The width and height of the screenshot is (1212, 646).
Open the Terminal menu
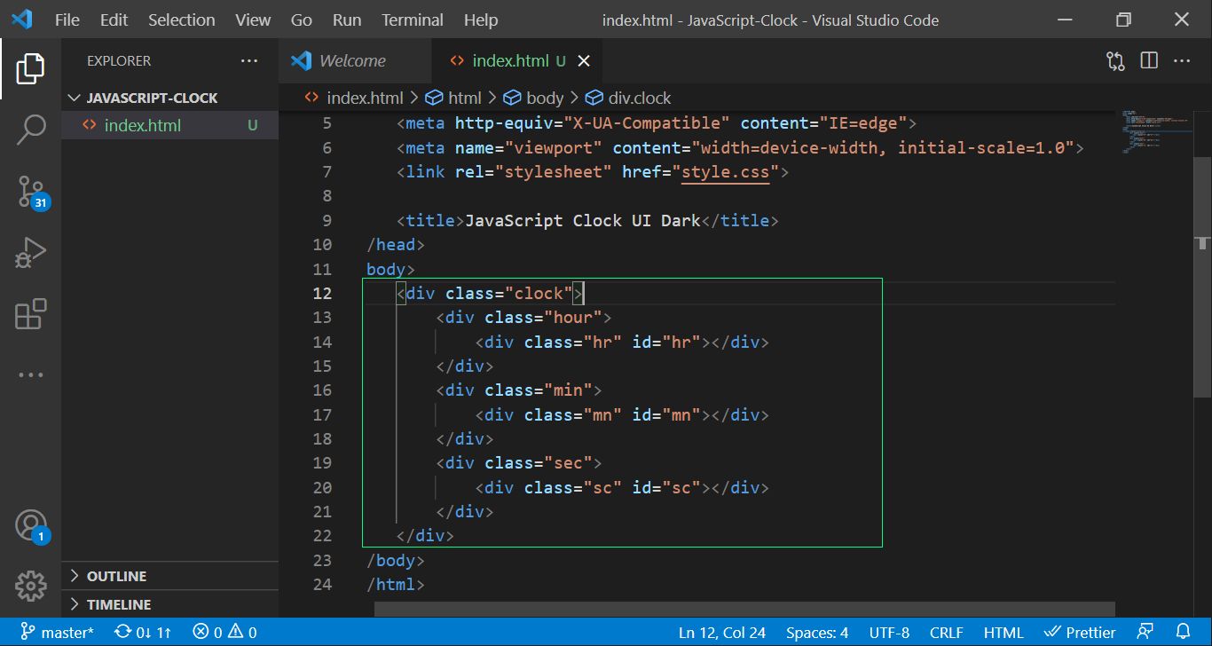pos(413,20)
